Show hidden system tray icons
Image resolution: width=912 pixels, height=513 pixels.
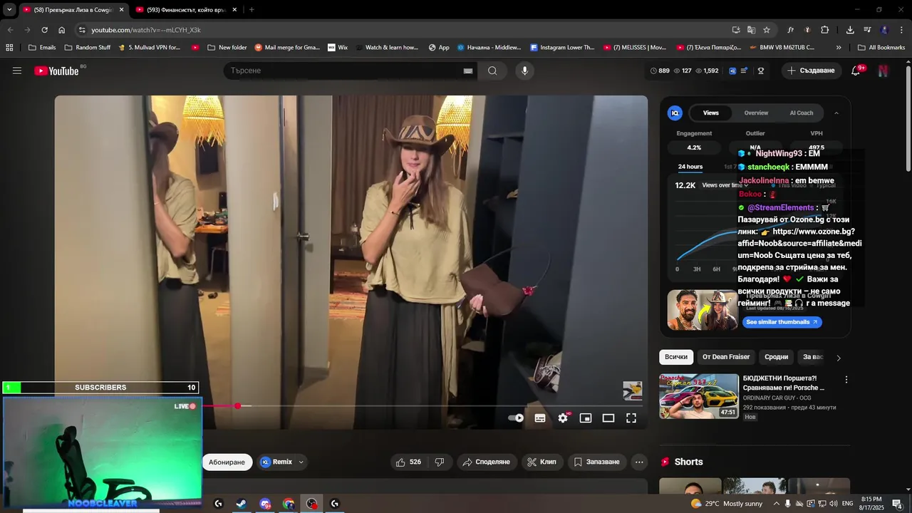pyautogui.click(x=777, y=504)
